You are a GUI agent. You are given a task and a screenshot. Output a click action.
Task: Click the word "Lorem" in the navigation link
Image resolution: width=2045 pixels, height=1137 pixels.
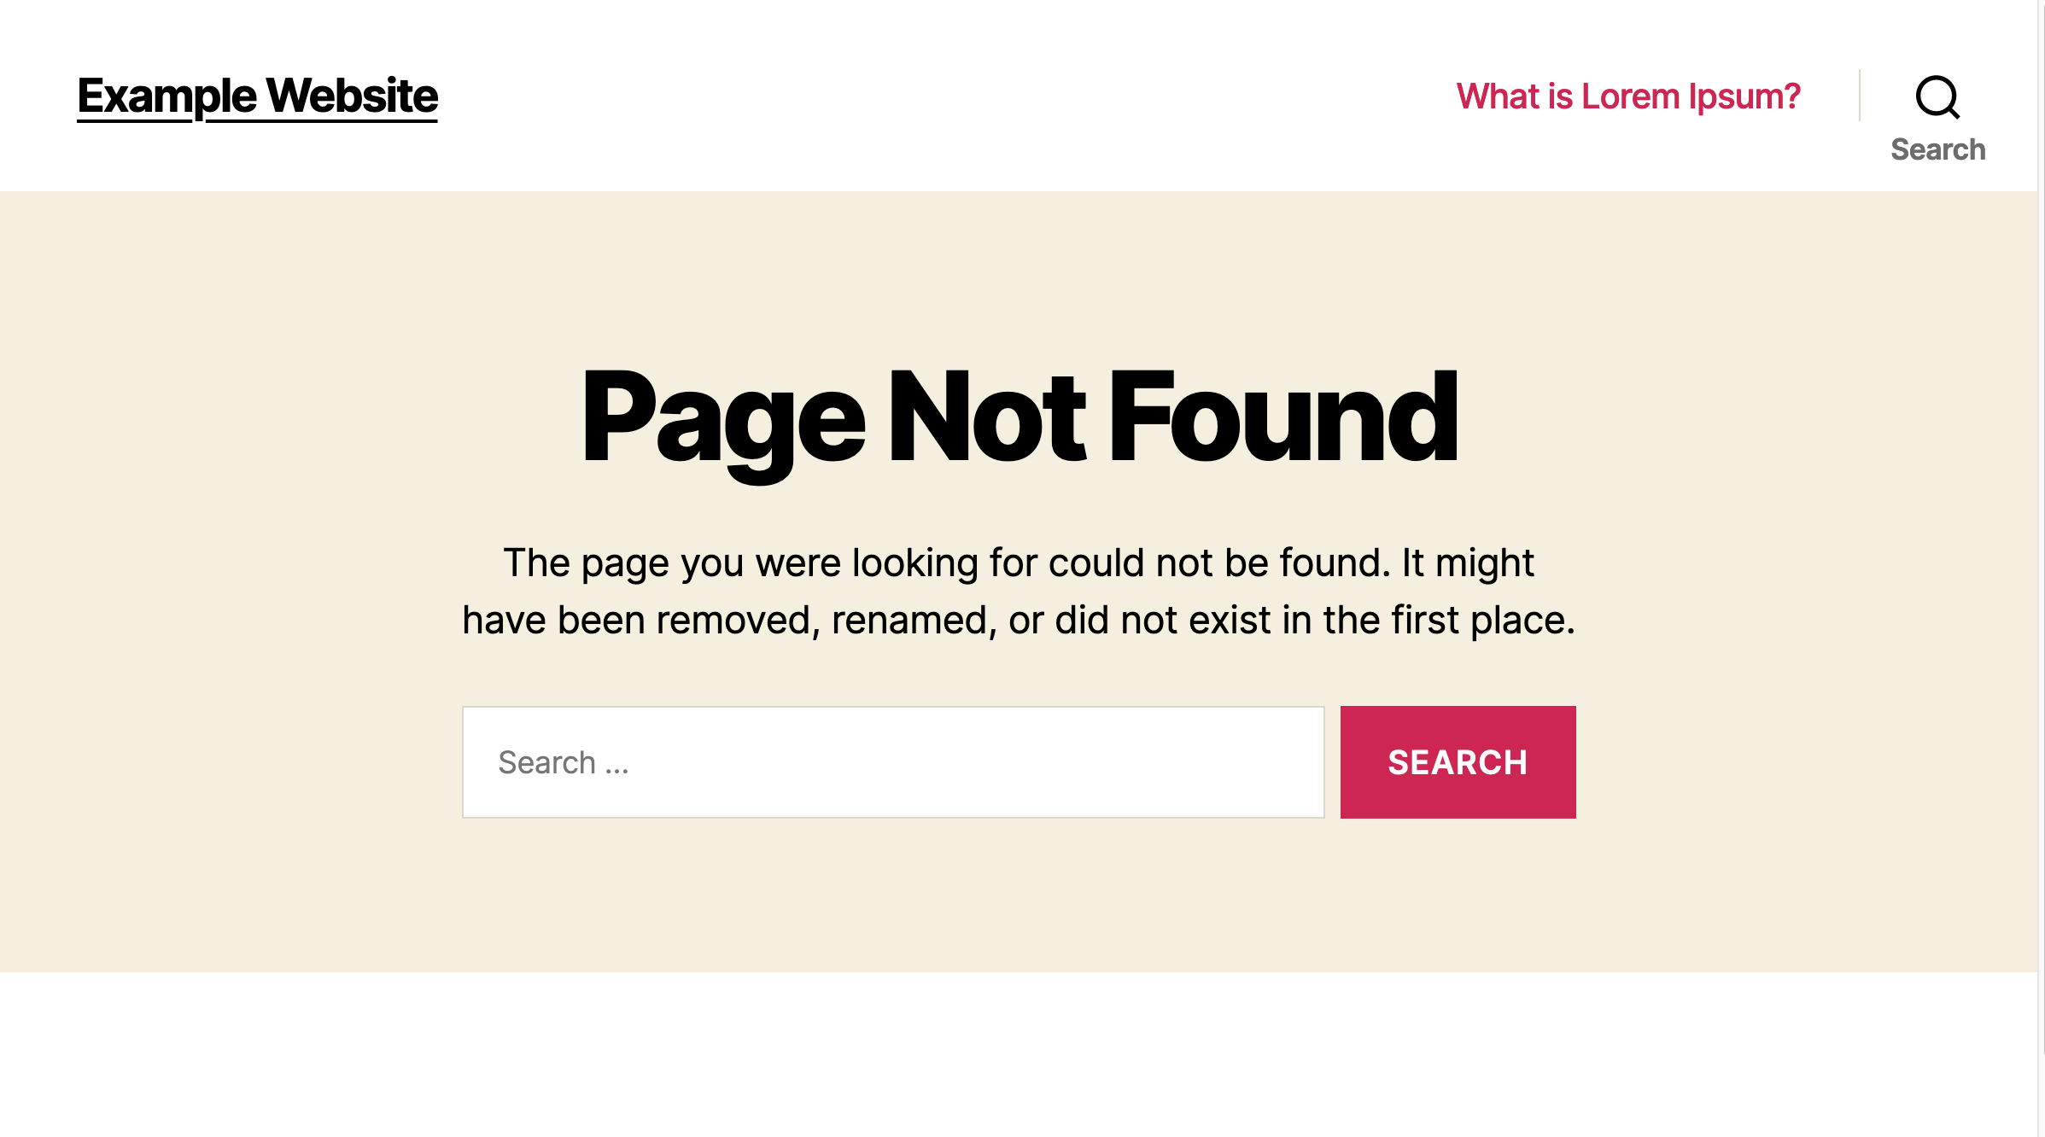1630,96
